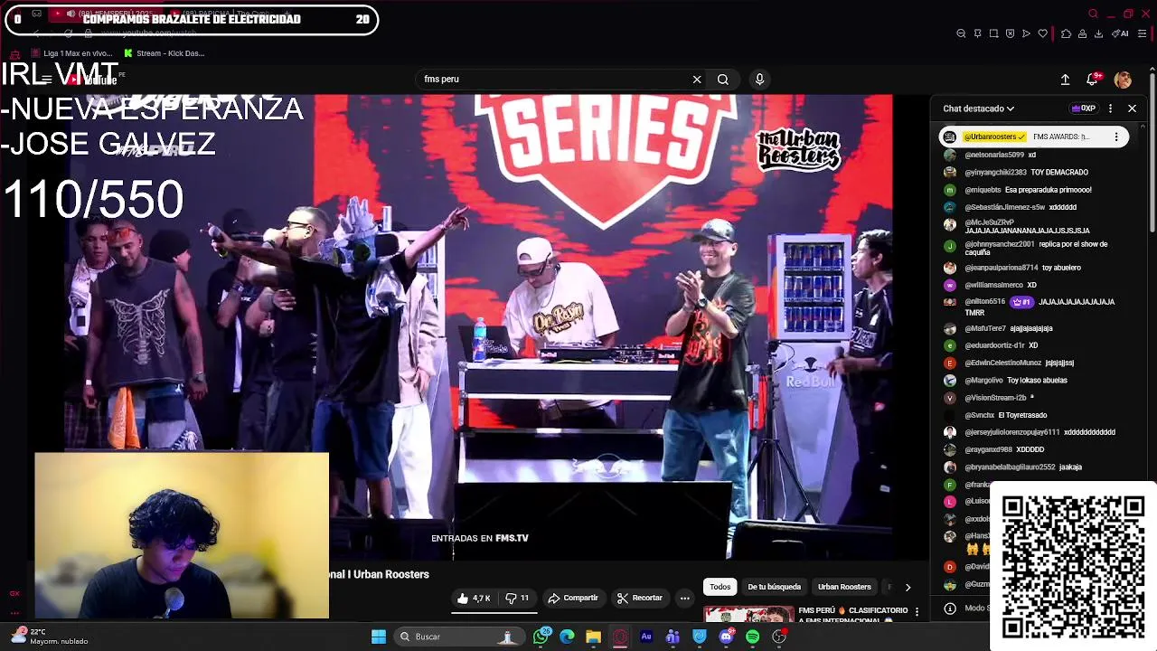Open FMS PERÚ CLASIFICATORIO recommended video thumbnail

coord(748,615)
